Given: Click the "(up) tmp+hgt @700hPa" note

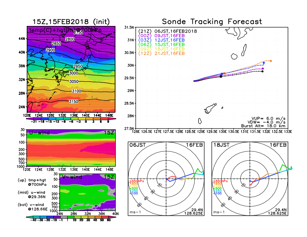Looking at the screenshot, I should point(32,182).
